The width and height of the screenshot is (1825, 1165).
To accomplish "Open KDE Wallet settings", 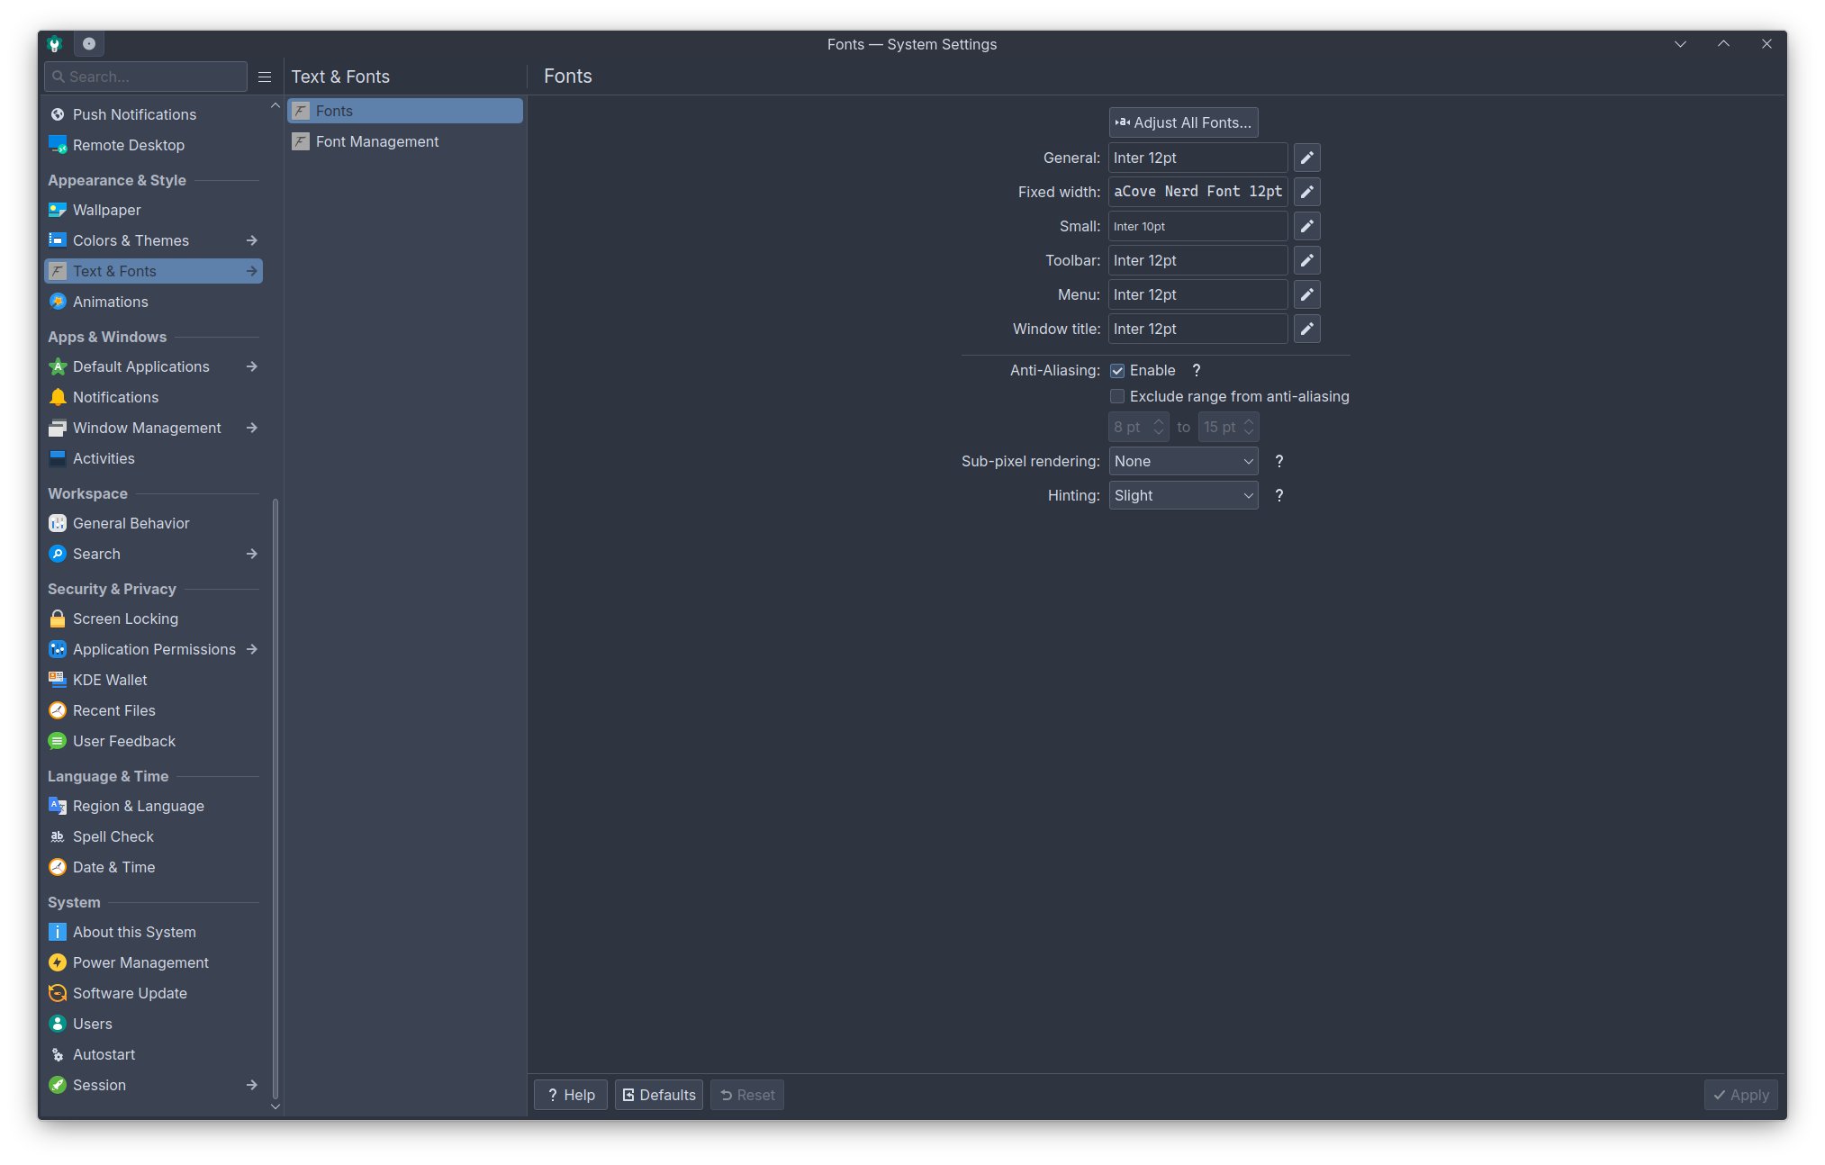I will click(x=110, y=680).
